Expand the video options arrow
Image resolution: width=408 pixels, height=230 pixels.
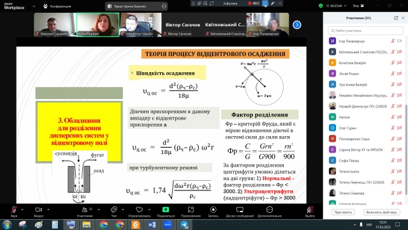[x=48, y=210]
